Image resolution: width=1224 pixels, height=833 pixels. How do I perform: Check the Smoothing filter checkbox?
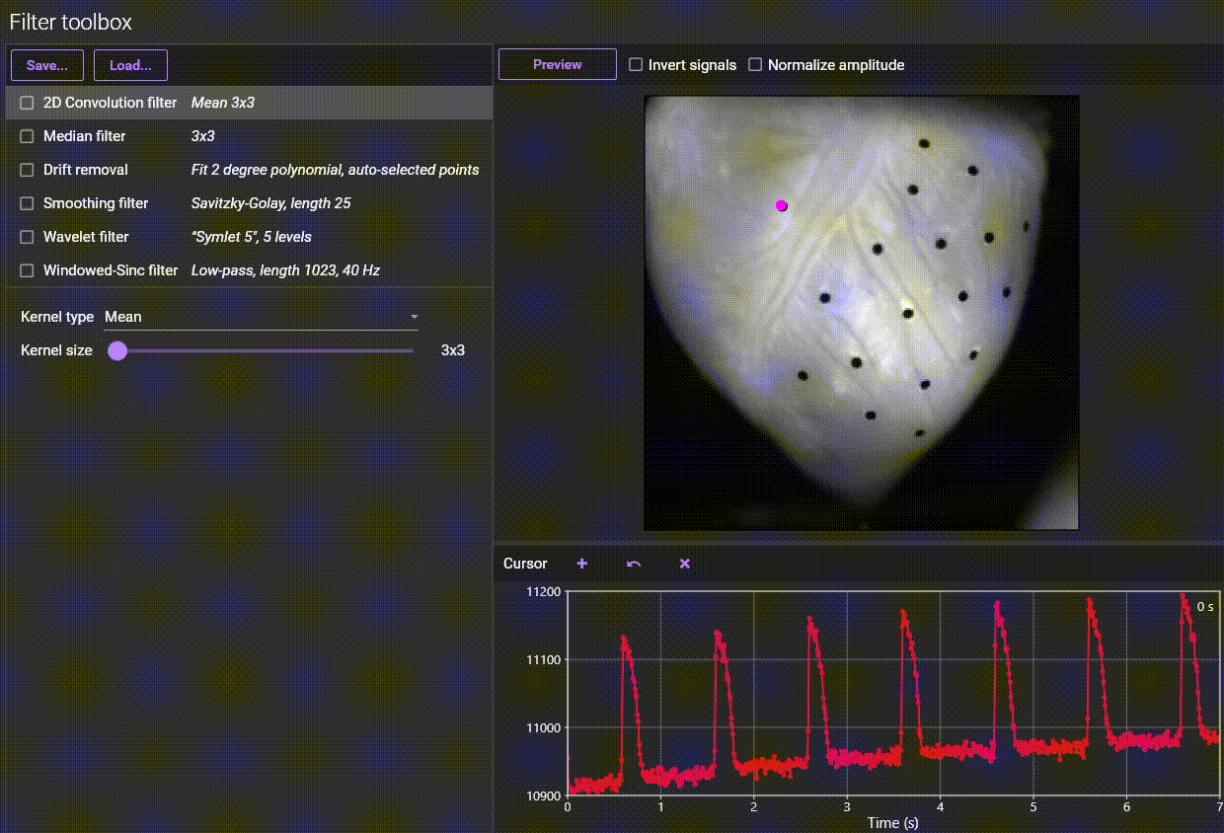[x=28, y=203]
